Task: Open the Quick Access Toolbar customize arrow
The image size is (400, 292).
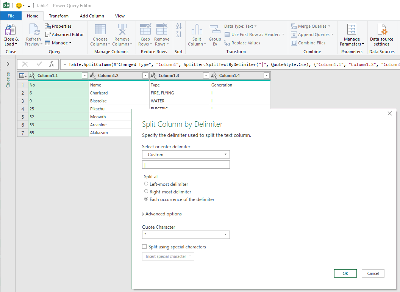Action: [29, 6]
